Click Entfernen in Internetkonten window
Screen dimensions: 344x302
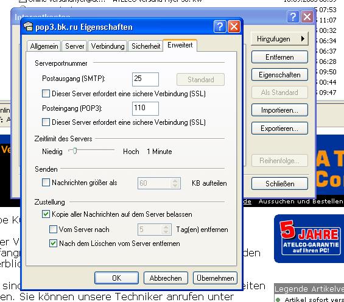point(279,57)
